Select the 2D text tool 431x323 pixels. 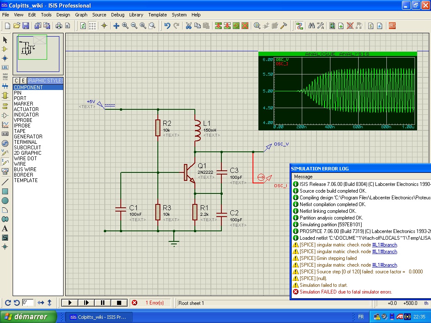pyautogui.click(x=5, y=228)
